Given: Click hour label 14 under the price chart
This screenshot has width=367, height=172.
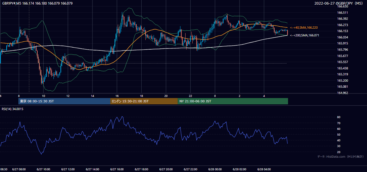Looking at the screenshot, I should coord(92,96).
